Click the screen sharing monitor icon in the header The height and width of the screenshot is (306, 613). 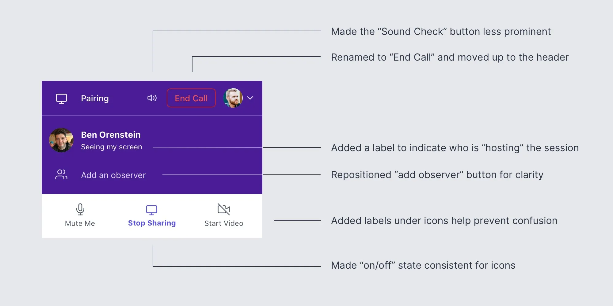(x=61, y=98)
